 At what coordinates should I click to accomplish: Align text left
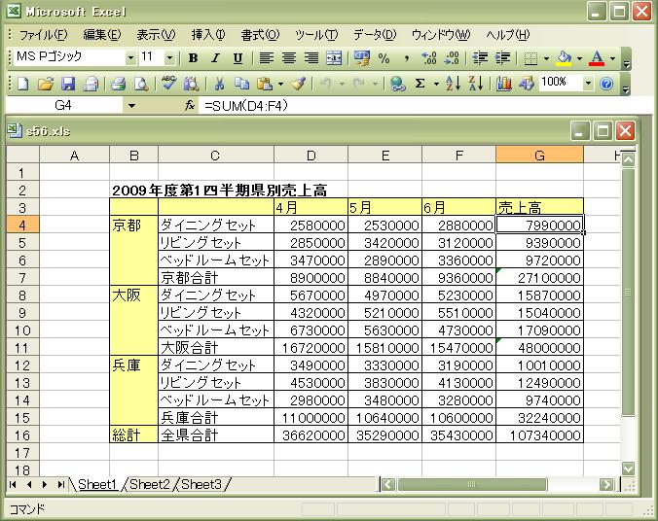pyautogui.click(x=267, y=58)
